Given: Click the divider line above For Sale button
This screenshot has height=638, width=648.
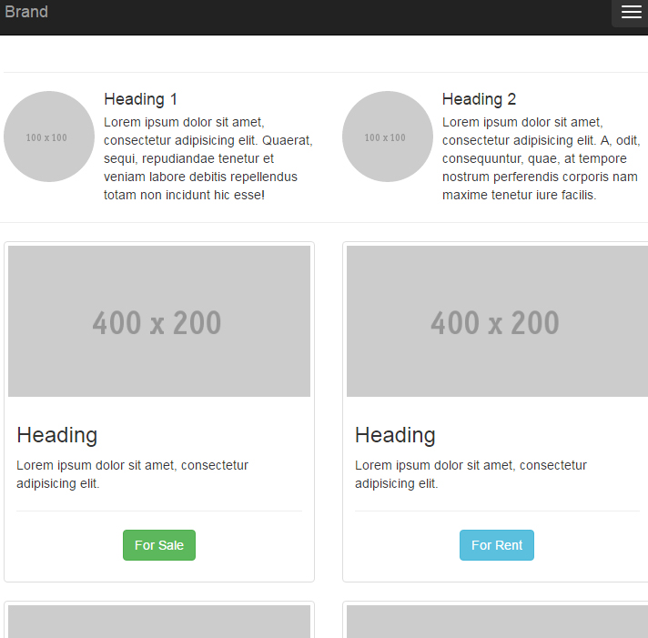Looking at the screenshot, I should pos(159,511).
